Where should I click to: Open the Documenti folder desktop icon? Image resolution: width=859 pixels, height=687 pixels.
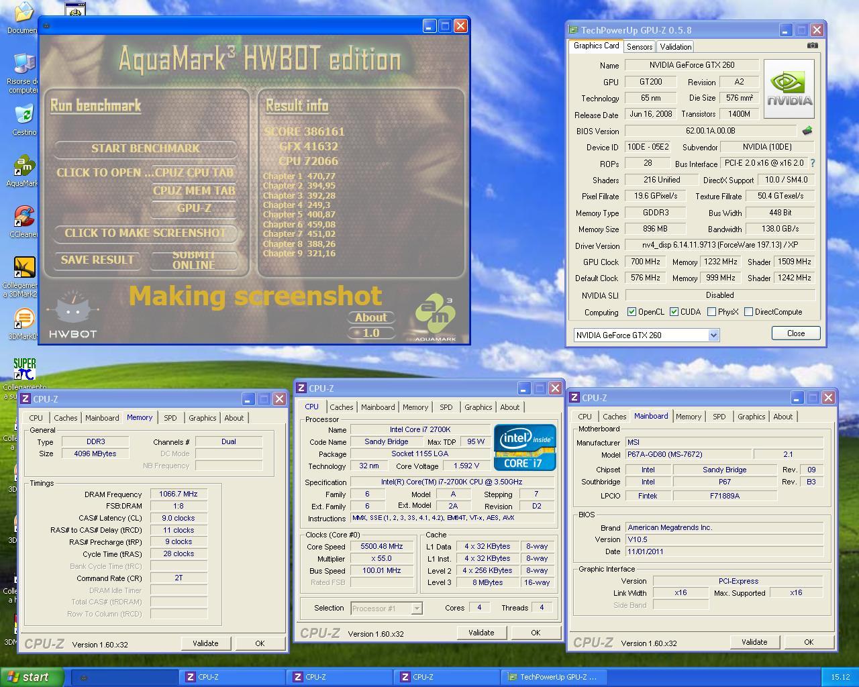coord(23,18)
